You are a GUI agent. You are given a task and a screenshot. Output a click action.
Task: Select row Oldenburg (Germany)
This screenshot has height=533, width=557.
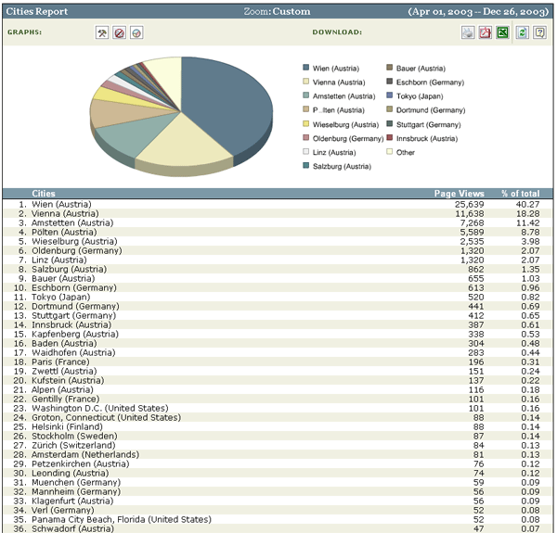pyautogui.click(x=278, y=250)
